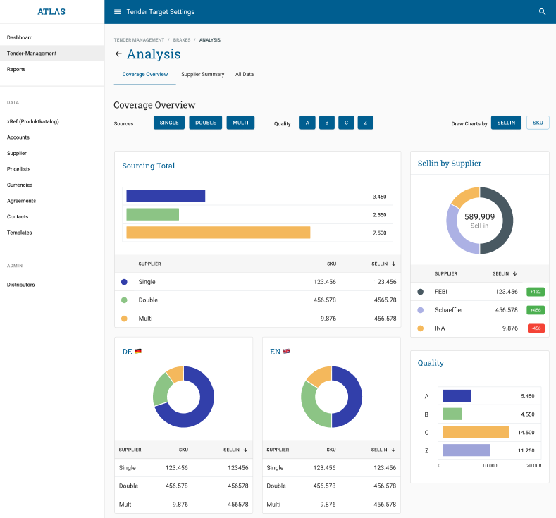Open Templates in sidebar
Viewport: 556px width, 518px height.
click(20, 233)
